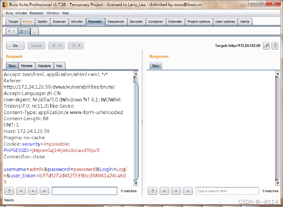Click the response 'Type a search term' field
Screen dimensions: 283x207
point(227,191)
